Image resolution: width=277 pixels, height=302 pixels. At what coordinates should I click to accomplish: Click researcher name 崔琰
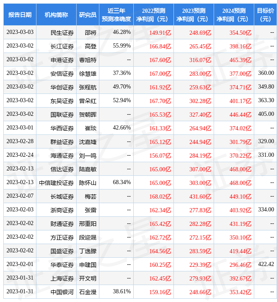point(91,129)
